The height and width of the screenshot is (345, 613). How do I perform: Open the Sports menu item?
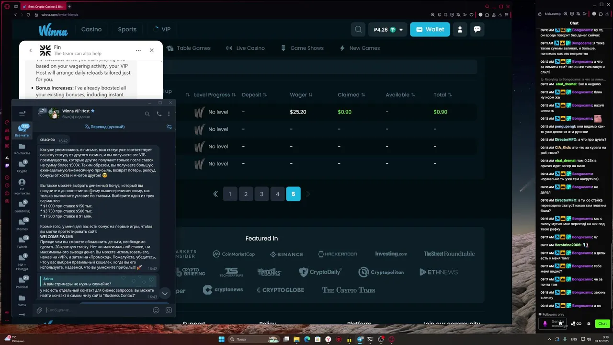tap(127, 29)
